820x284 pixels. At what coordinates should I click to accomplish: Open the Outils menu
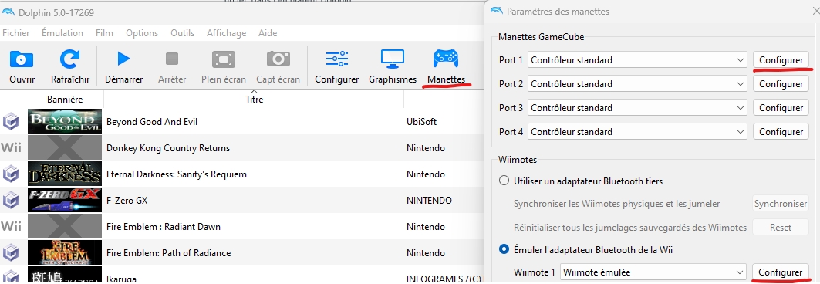(183, 33)
